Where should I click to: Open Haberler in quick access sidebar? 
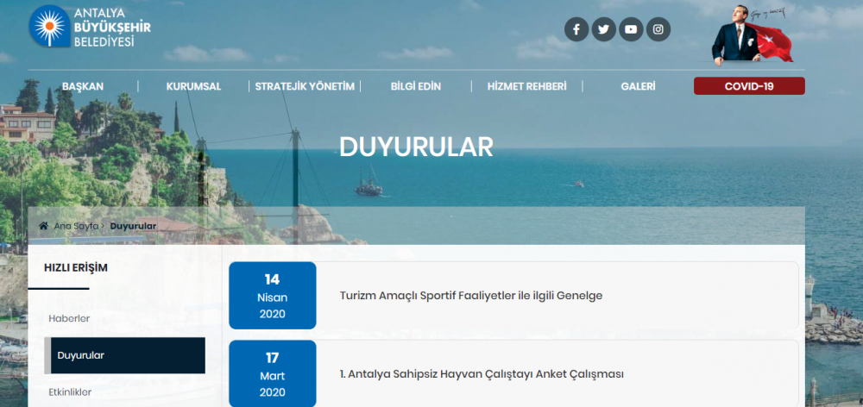coord(69,318)
